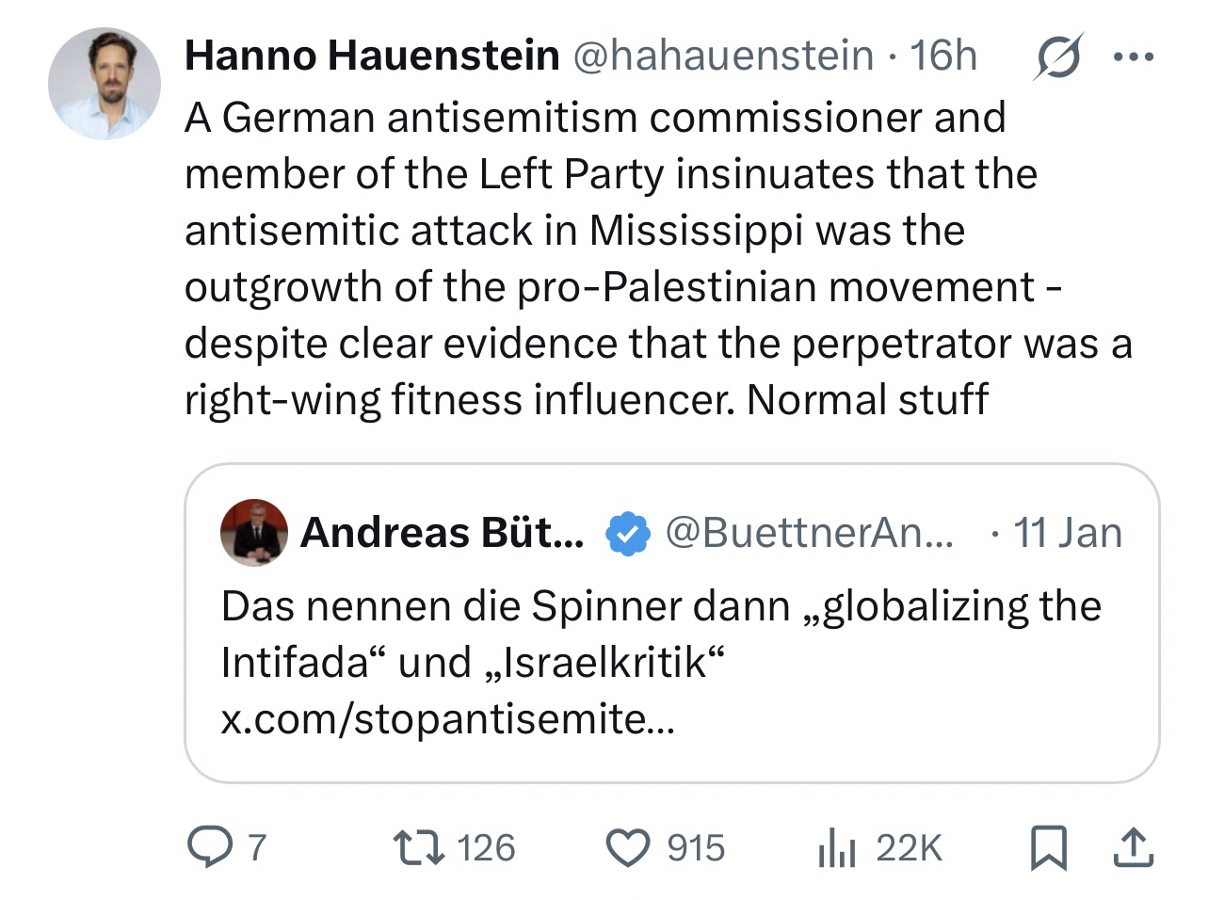This screenshot has height=900, width=1208.
Task: View analytics via the bar chart icon
Action: [836, 847]
